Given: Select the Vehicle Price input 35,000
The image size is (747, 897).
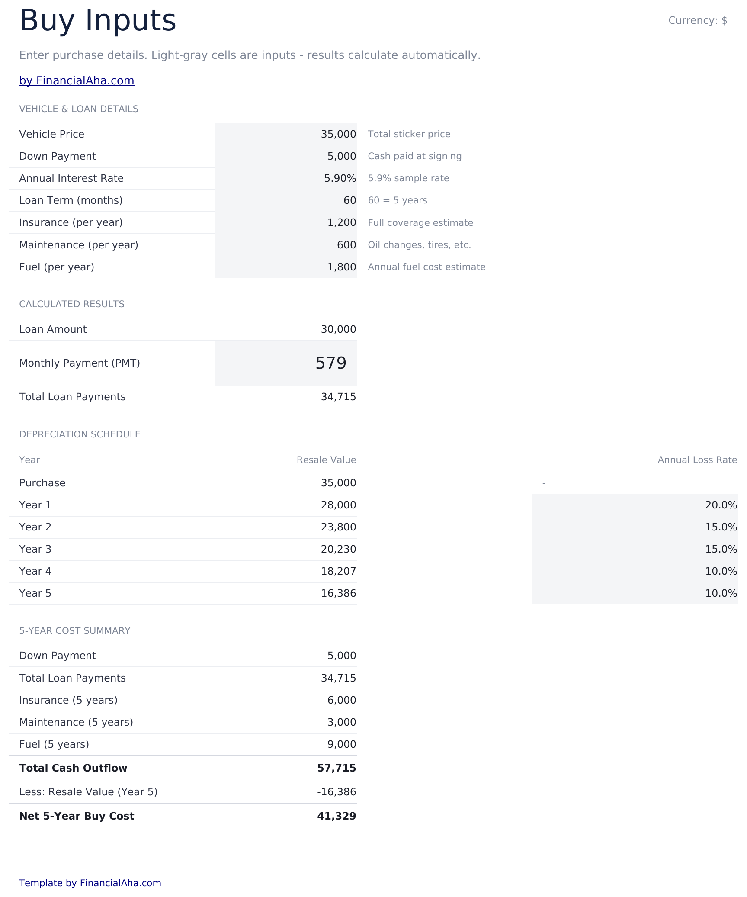Looking at the screenshot, I should pos(286,134).
